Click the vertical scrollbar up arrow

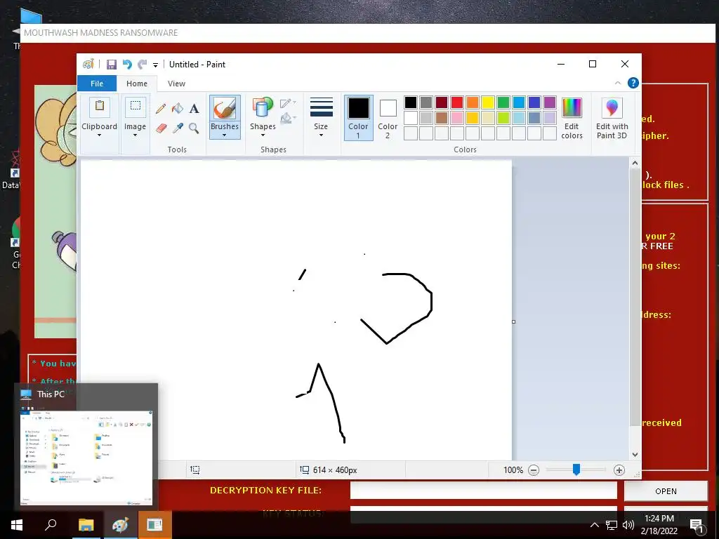(x=635, y=163)
